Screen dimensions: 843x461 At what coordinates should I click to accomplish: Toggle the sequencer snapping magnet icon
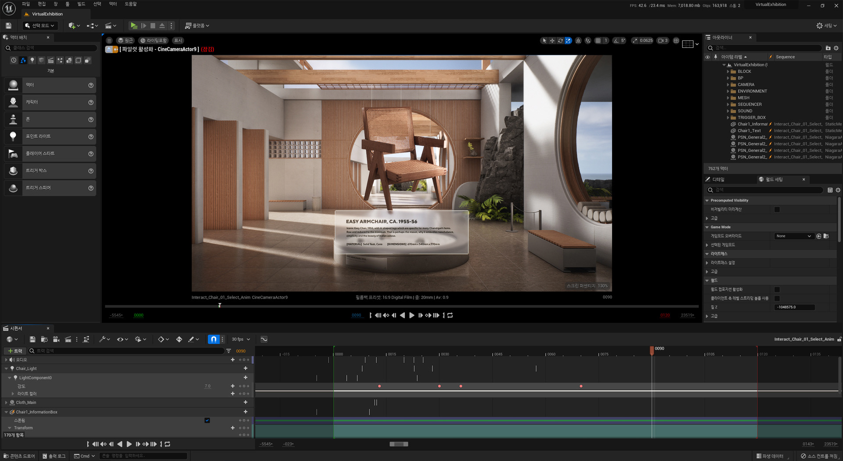213,339
